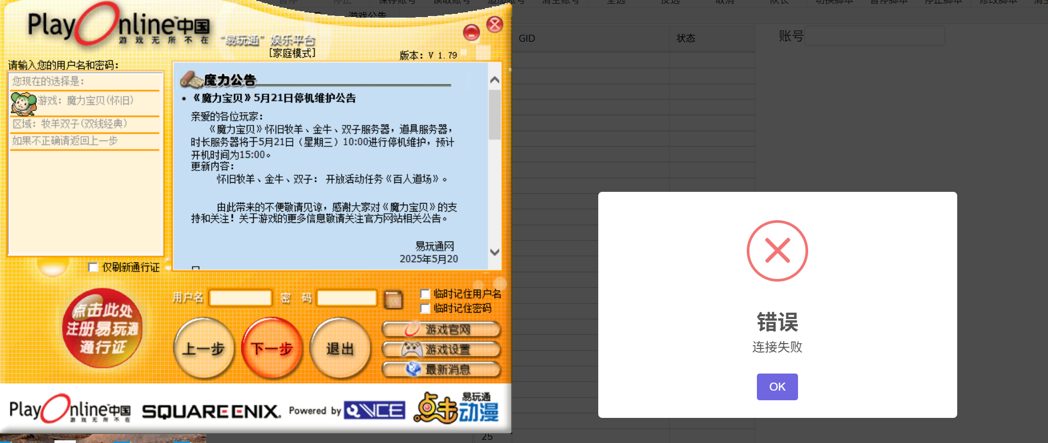This screenshot has width=1048, height=443.
Task: Click the NCE logo in footer
Action: click(374, 410)
